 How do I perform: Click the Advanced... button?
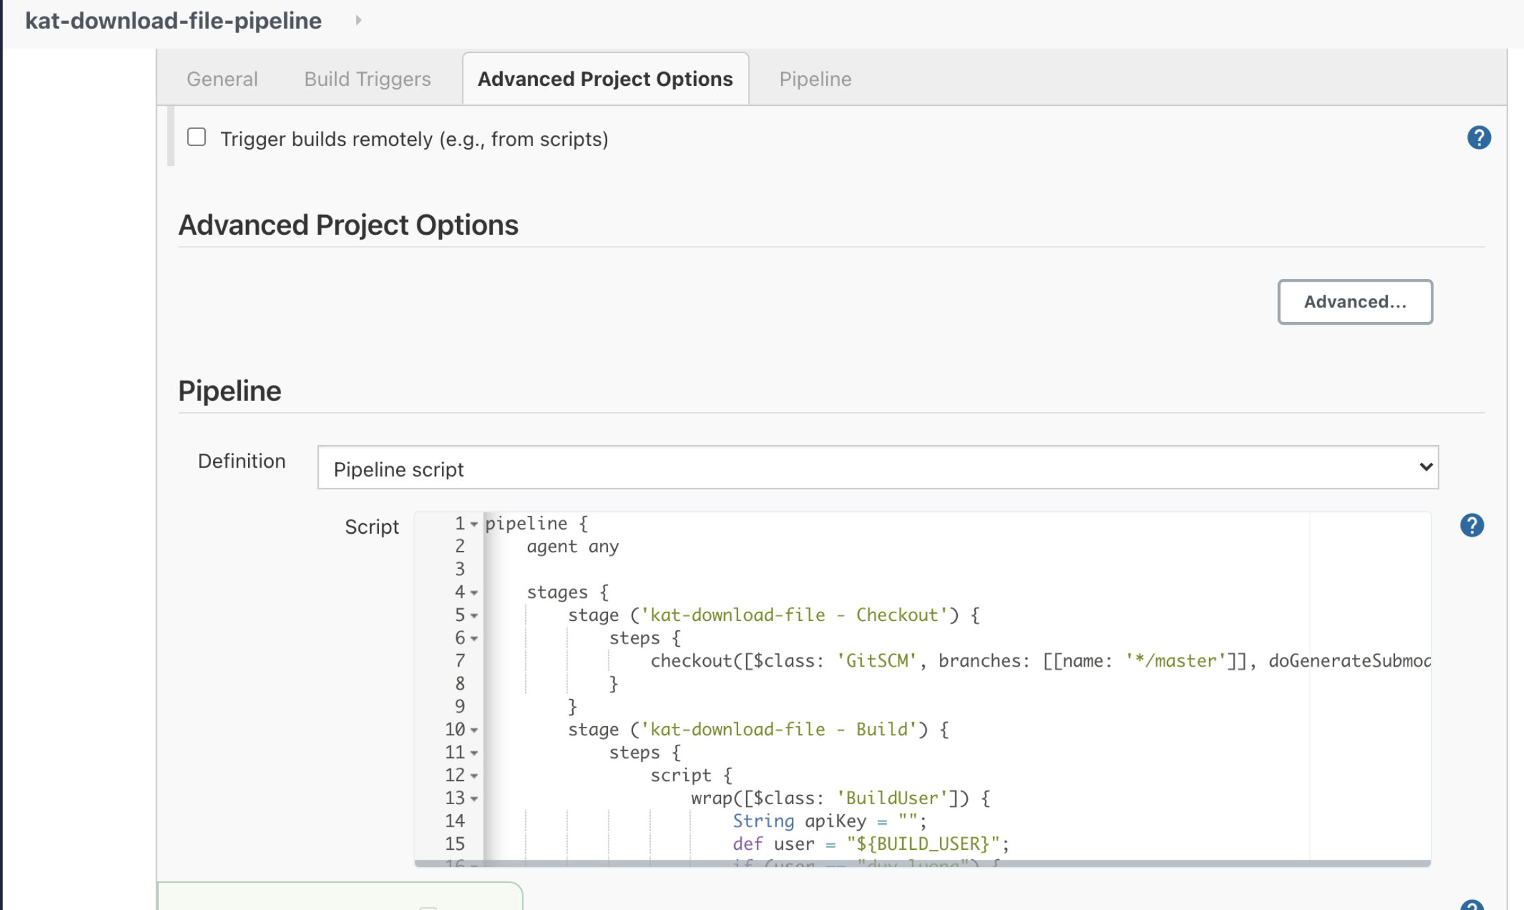click(x=1355, y=302)
